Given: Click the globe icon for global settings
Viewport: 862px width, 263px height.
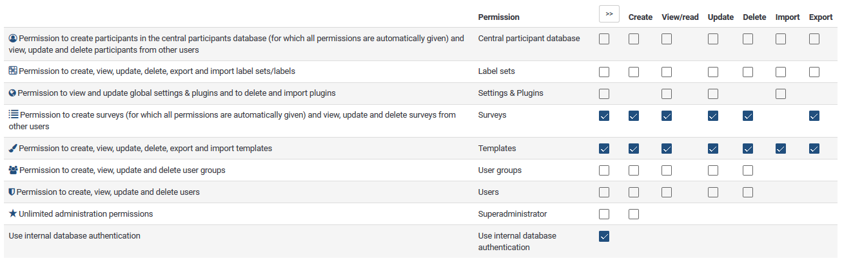Looking at the screenshot, I should click(x=13, y=93).
